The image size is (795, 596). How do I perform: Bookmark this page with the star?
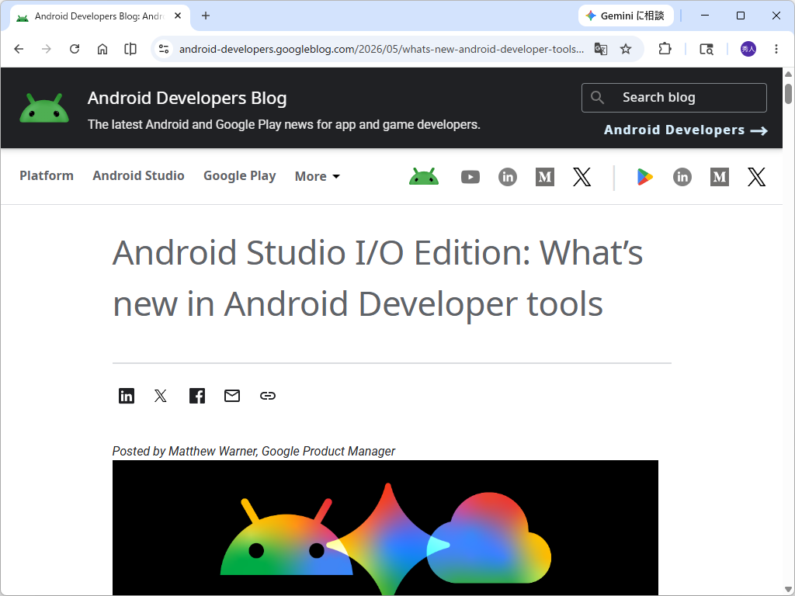[x=626, y=49]
